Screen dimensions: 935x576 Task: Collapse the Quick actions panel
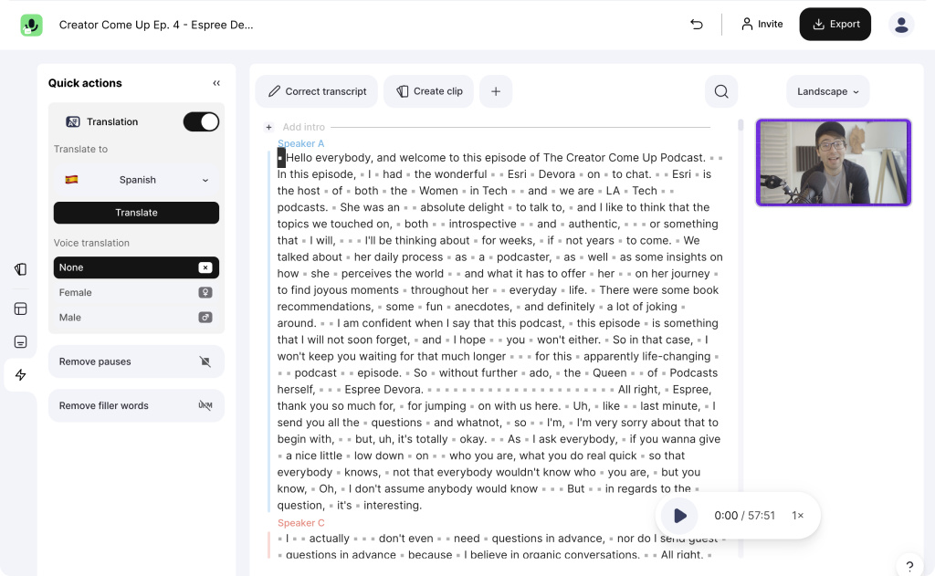216,83
